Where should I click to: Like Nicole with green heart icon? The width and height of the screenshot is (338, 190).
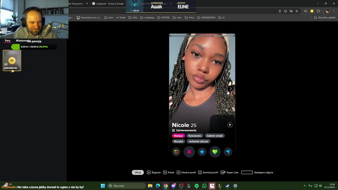(x=215, y=152)
